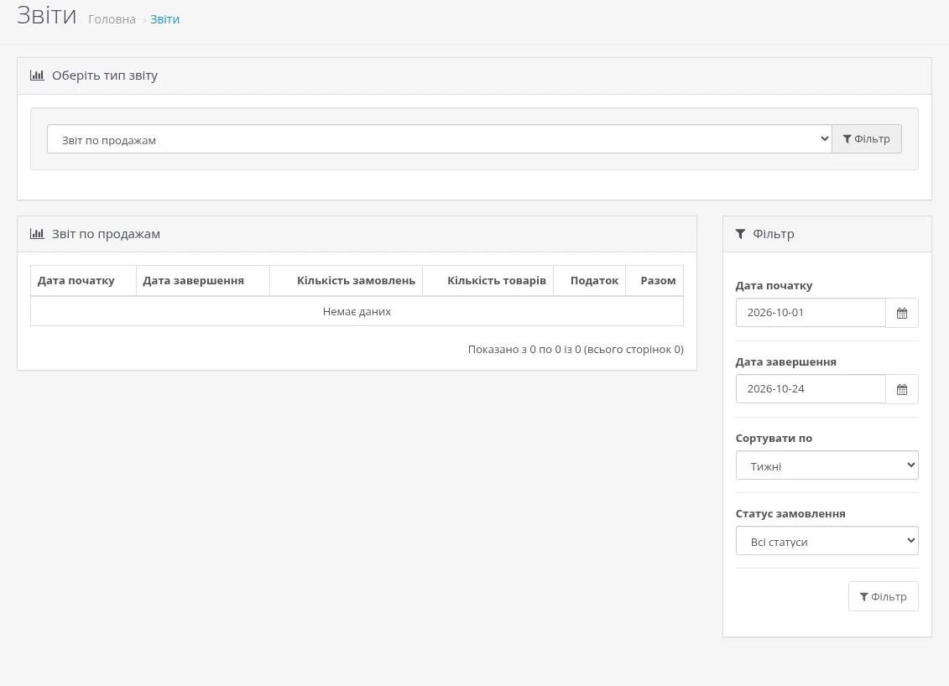Image resolution: width=949 pixels, height=686 pixels.
Task: Go to Головна breadcrumb link
Action: click(112, 19)
